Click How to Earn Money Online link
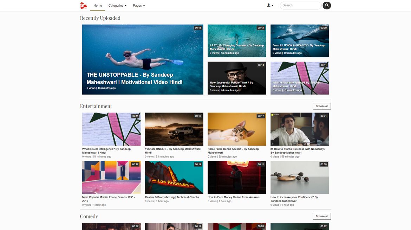The width and height of the screenshot is (411, 230). point(233,197)
